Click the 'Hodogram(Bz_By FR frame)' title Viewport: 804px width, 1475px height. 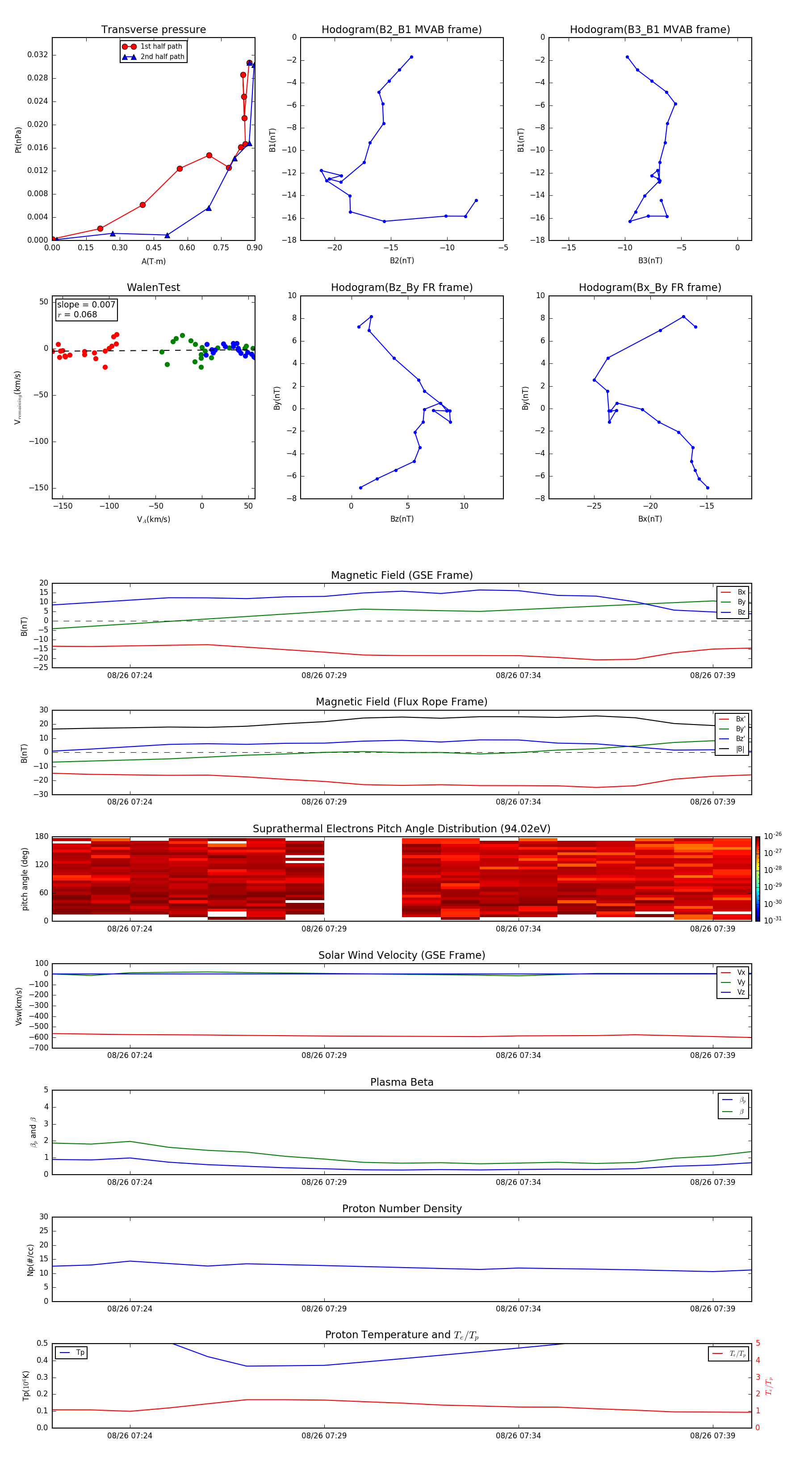[402, 287]
